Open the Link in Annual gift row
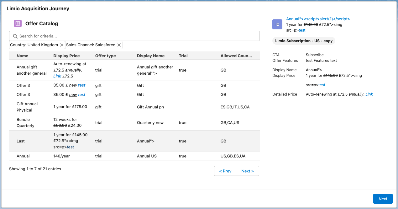398x209 pixels. (x=57, y=76)
